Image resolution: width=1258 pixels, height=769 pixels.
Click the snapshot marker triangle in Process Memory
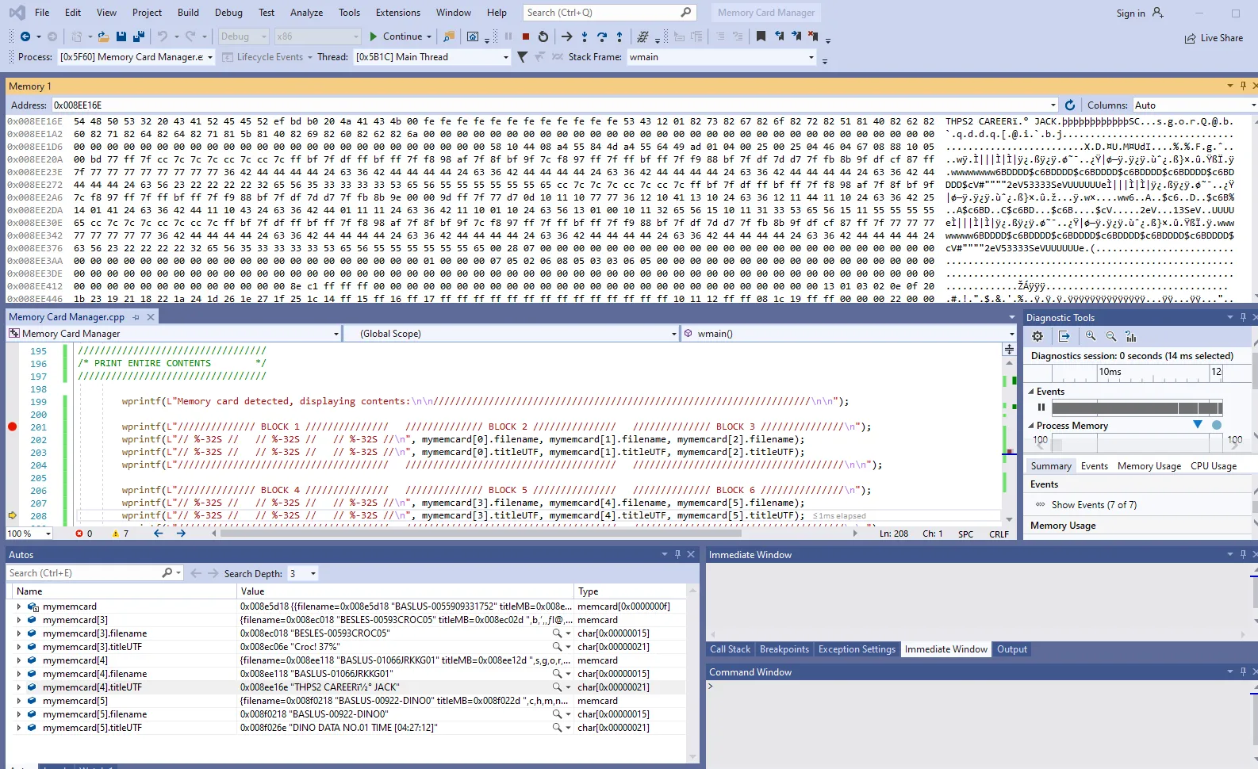click(1198, 425)
